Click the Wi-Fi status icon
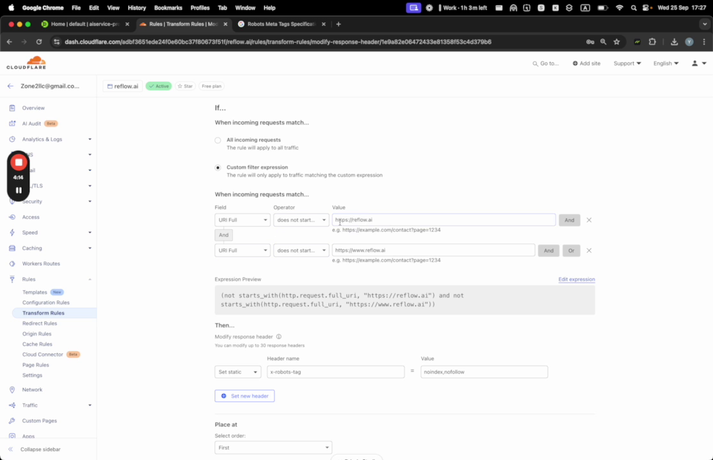 (619, 8)
